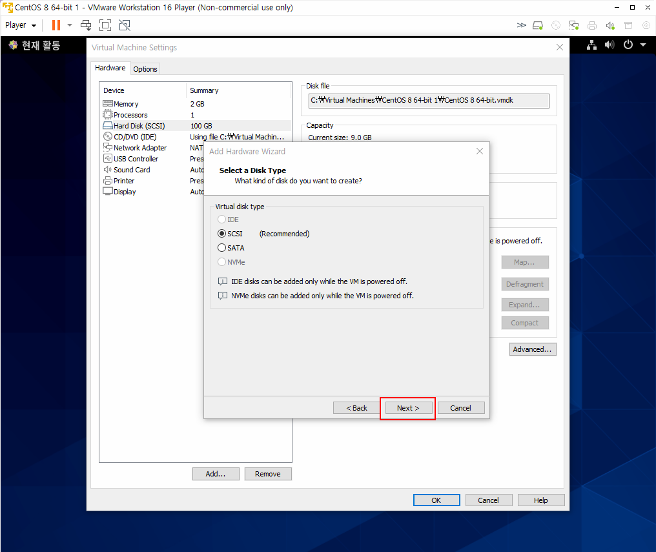656x552 pixels.
Task: Click the Defragment button
Action: pos(525,284)
